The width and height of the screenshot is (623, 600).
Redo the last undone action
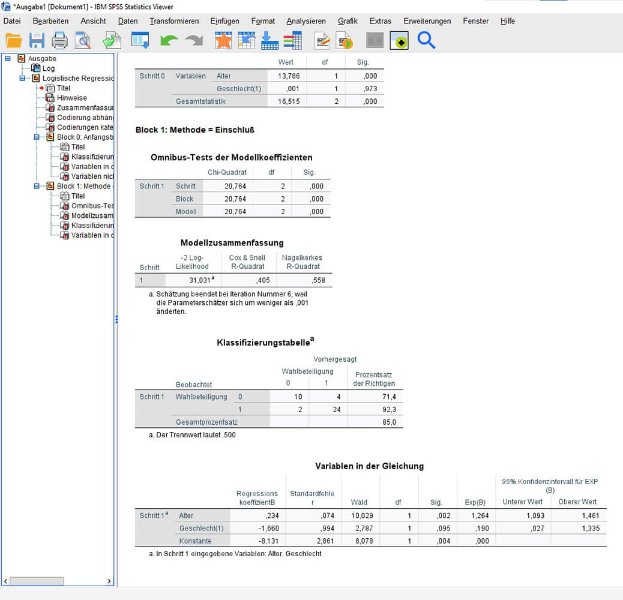click(x=192, y=40)
